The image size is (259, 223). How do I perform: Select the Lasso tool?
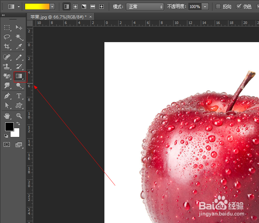pos(7,37)
